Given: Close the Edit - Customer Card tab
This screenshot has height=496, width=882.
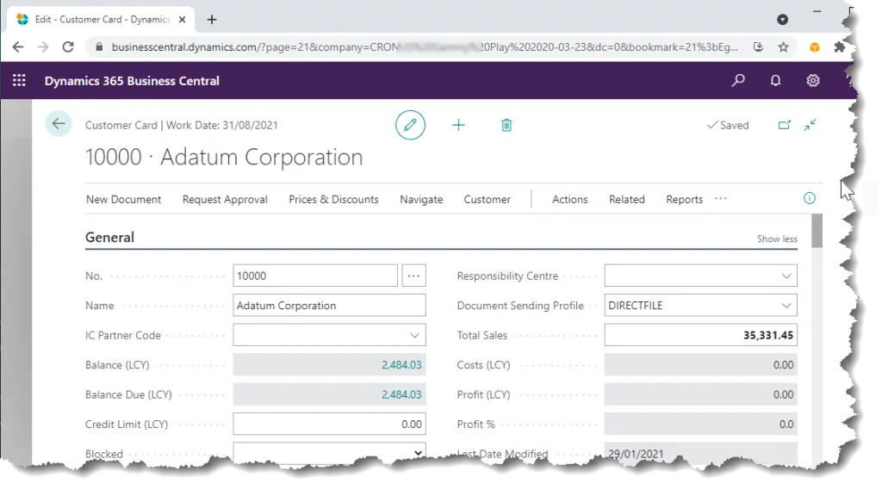Looking at the screenshot, I should [x=183, y=20].
